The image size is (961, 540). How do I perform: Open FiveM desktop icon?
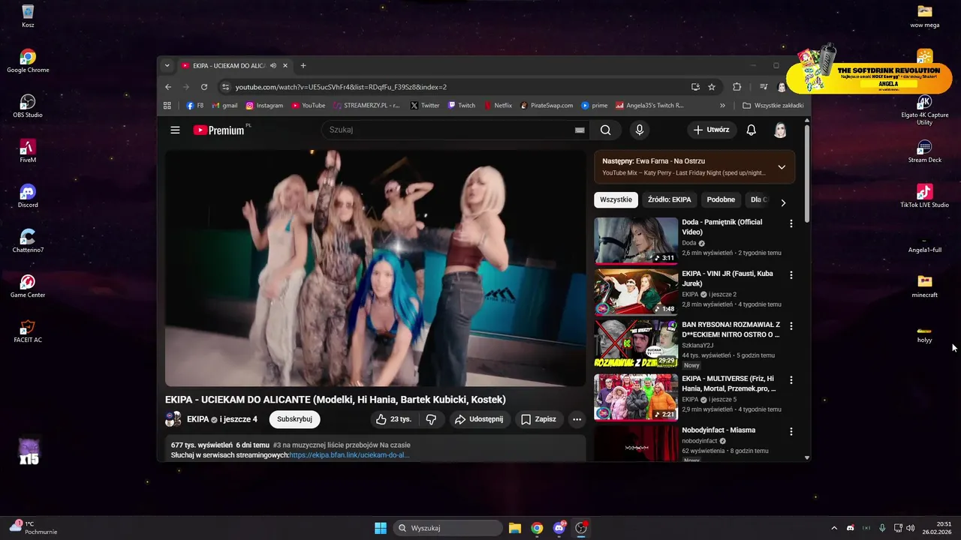point(28,150)
